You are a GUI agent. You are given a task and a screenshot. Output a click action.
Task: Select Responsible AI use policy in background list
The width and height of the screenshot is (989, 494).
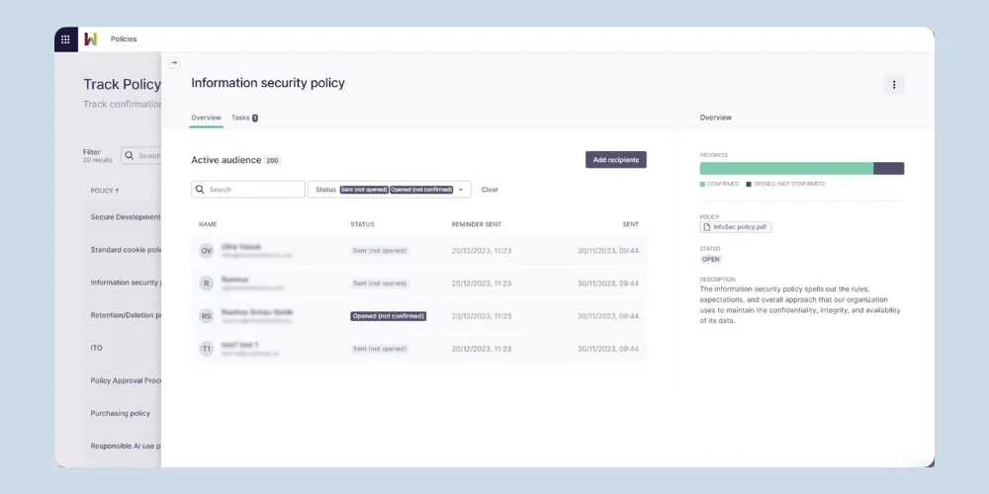tap(126, 447)
